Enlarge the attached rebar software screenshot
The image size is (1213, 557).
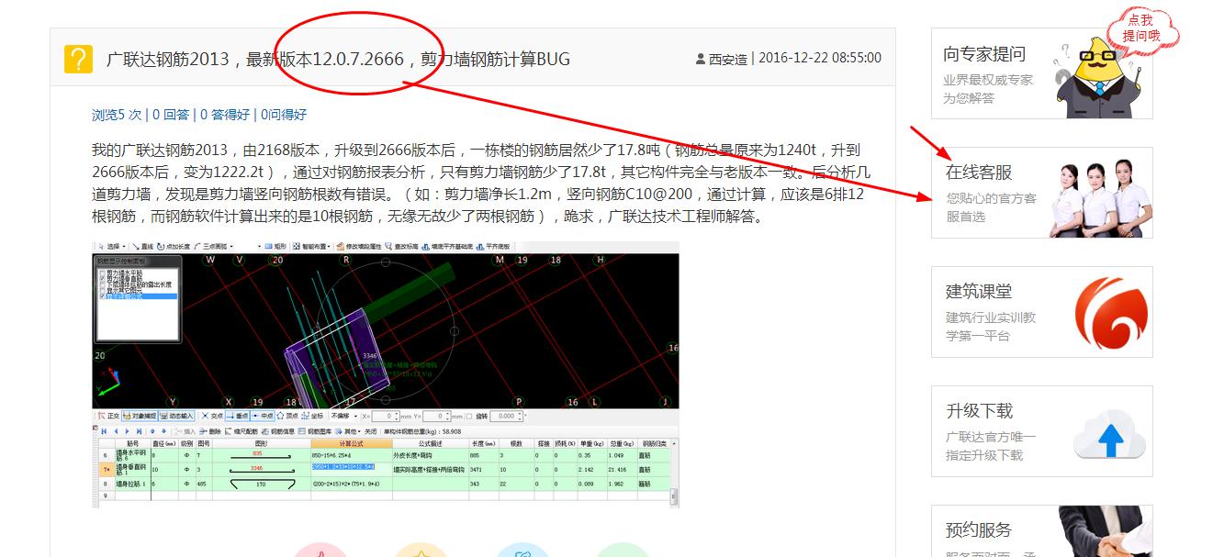[x=386, y=374]
